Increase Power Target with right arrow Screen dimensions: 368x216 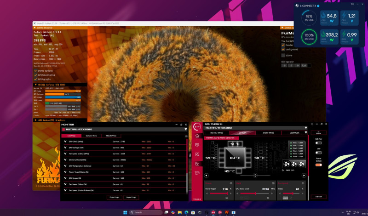pos(230,193)
